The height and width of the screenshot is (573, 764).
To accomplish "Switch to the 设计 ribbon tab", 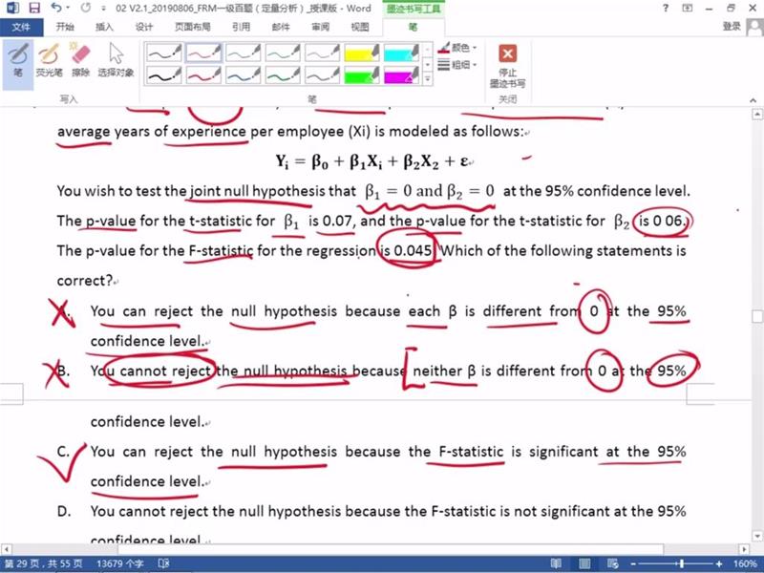I will (x=144, y=27).
